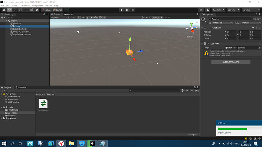The width and height of the screenshot is (262, 147).
Task: Select the Move tool
Action: [x=9, y=10]
